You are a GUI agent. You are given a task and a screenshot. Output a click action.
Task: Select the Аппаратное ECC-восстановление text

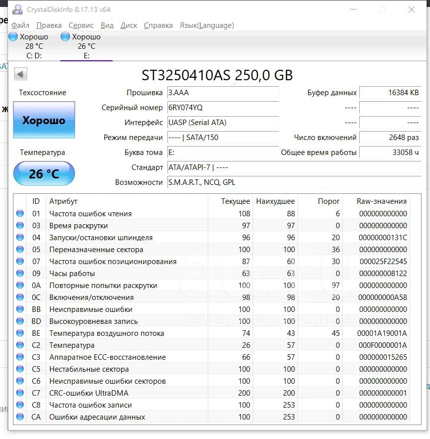[x=108, y=357]
